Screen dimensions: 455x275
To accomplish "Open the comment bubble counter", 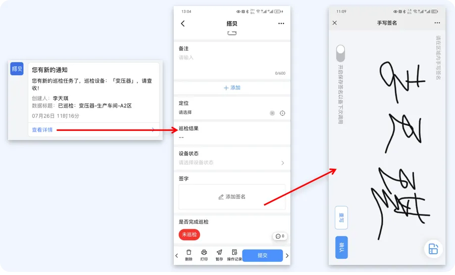I will tap(280, 236).
